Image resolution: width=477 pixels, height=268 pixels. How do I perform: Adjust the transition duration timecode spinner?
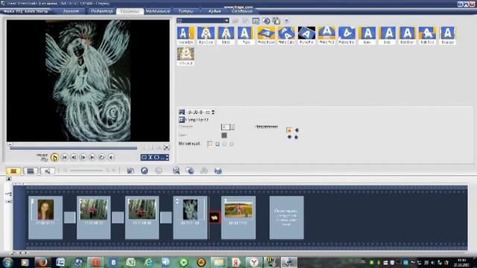(213, 112)
